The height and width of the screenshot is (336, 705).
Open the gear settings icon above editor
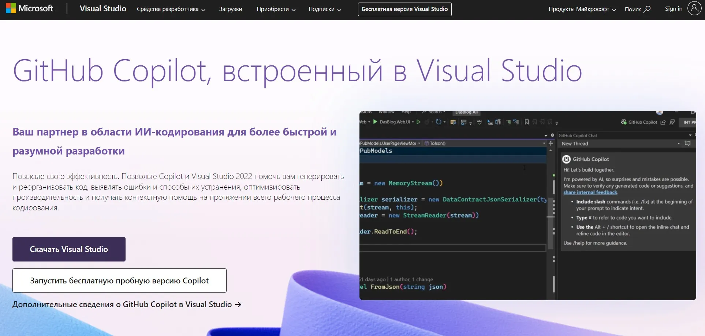click(x=552, y=135)
